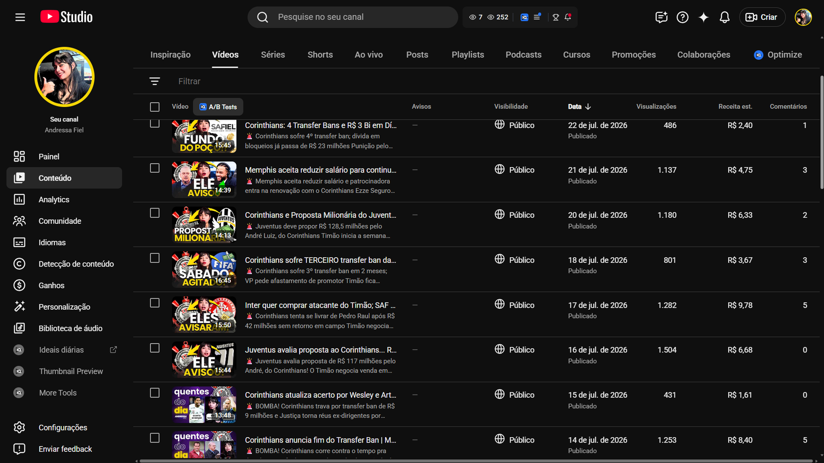Open visibility options for the 18 de jul. video
Viewport: 824px width, 463px height.
click(514, 260)
